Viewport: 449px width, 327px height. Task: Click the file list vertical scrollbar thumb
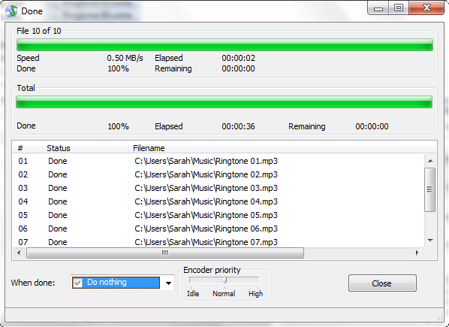tap(429, 189)
